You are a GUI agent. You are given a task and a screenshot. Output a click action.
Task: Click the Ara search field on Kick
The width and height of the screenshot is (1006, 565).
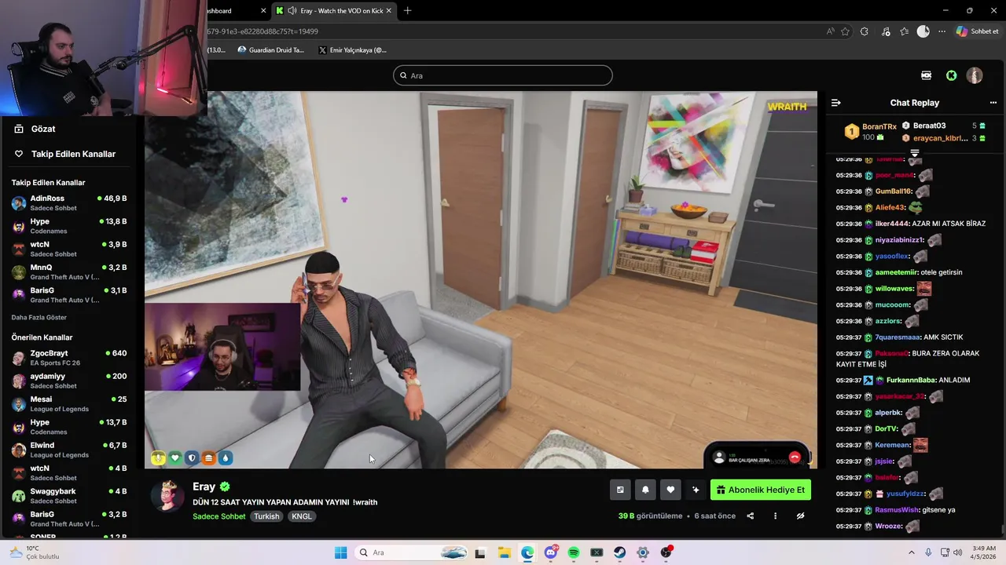click(503, 75)
